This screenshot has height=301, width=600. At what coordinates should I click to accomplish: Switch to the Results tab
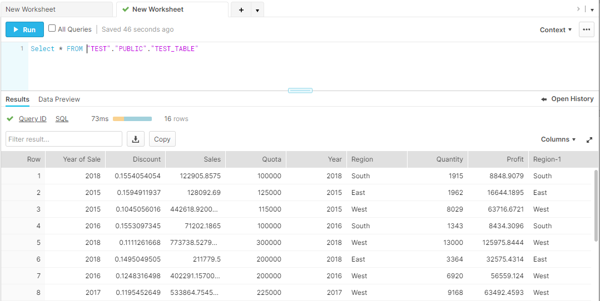(x=17, y=99)
